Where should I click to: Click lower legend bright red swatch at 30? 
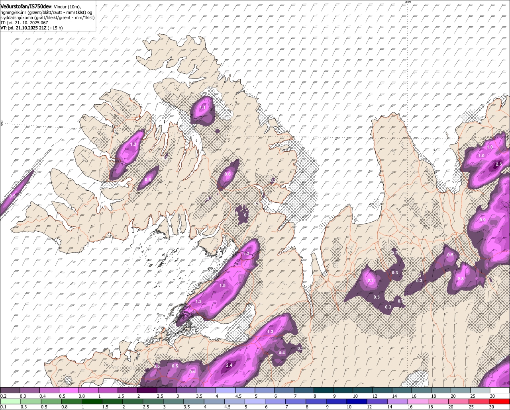(500, 401)
